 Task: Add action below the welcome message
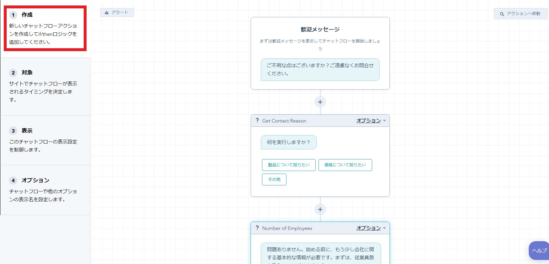(x=320, y=102)
